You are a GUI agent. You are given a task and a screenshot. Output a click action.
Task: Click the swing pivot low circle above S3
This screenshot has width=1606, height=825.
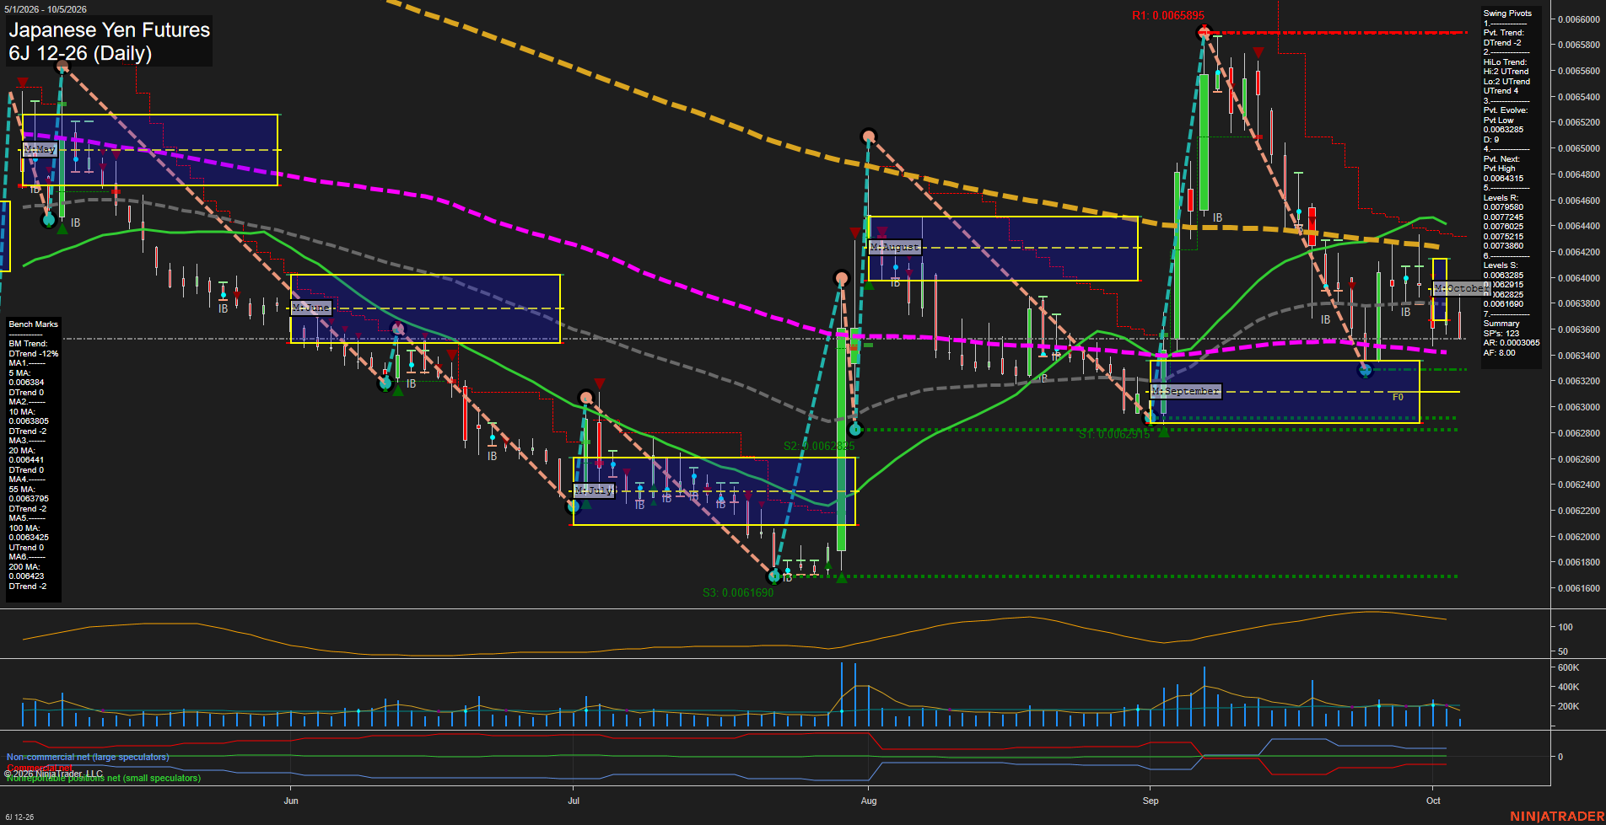[x=773, y=576]
